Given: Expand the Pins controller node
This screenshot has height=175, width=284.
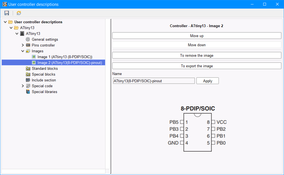Looking at the screenshot, I should coord(23,45).
